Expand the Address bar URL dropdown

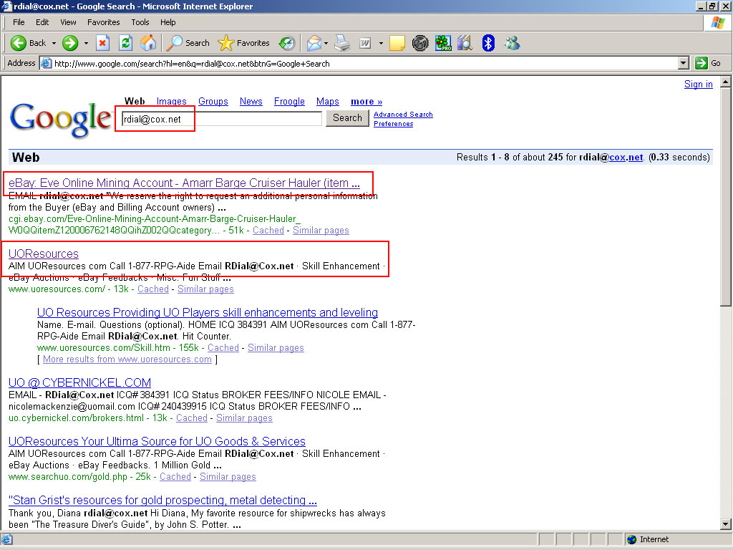click(x=684, y=63)
